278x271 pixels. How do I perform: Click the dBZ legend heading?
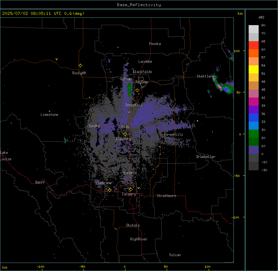click(x=261, y=17)
